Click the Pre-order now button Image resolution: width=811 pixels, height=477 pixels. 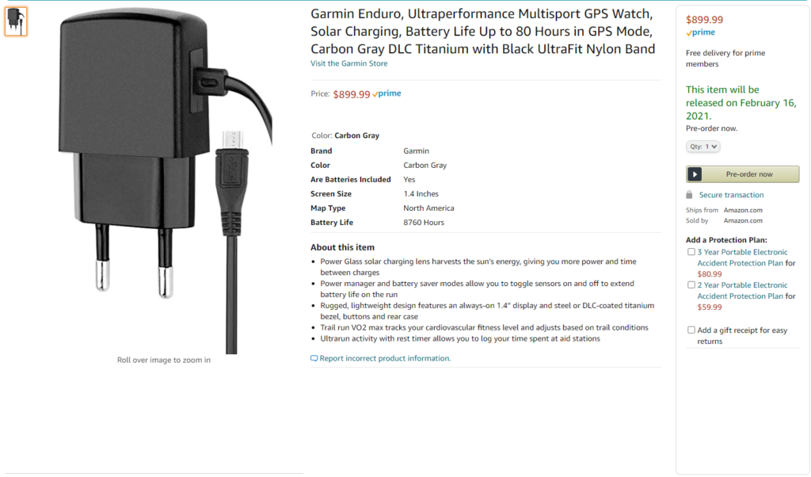tap(742, 174)
